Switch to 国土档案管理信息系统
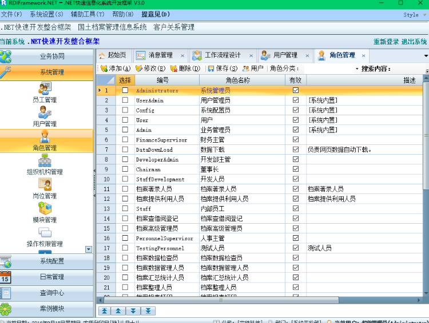Image resolution: width=429 pixels, height=323 pixels. coord(112,27)
